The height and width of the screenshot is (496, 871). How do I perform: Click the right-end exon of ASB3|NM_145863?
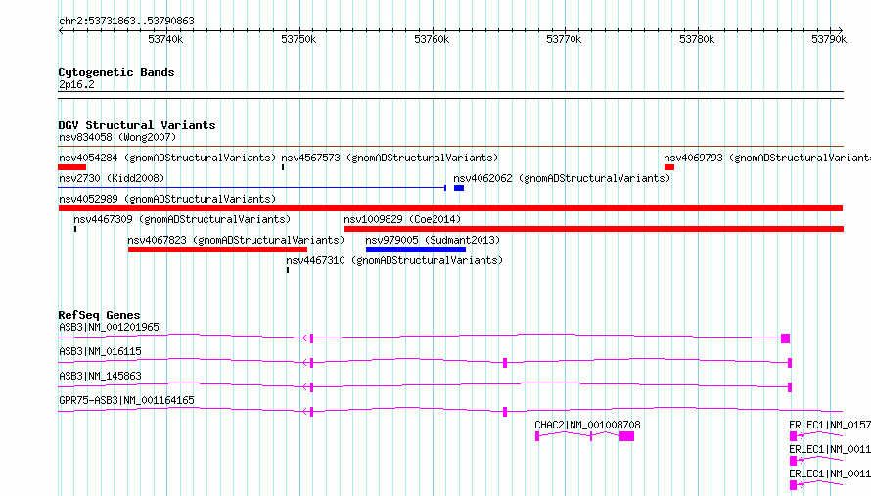[x=790, y=387]
